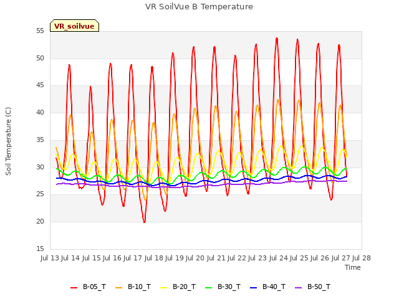The image size is (399, 299).
Task: Click the 40 y-axis tick label
Action: click(40, 112)
